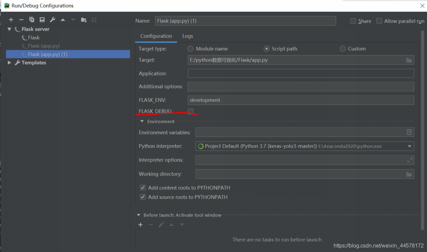Select the Module name target type
Screen dimensions: 427x252
pyautogui.click(x=190, y=48)
